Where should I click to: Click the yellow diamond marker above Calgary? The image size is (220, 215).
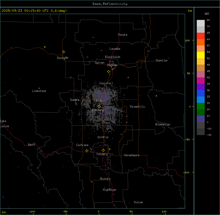pyautogui.click(x=103, y=150)
